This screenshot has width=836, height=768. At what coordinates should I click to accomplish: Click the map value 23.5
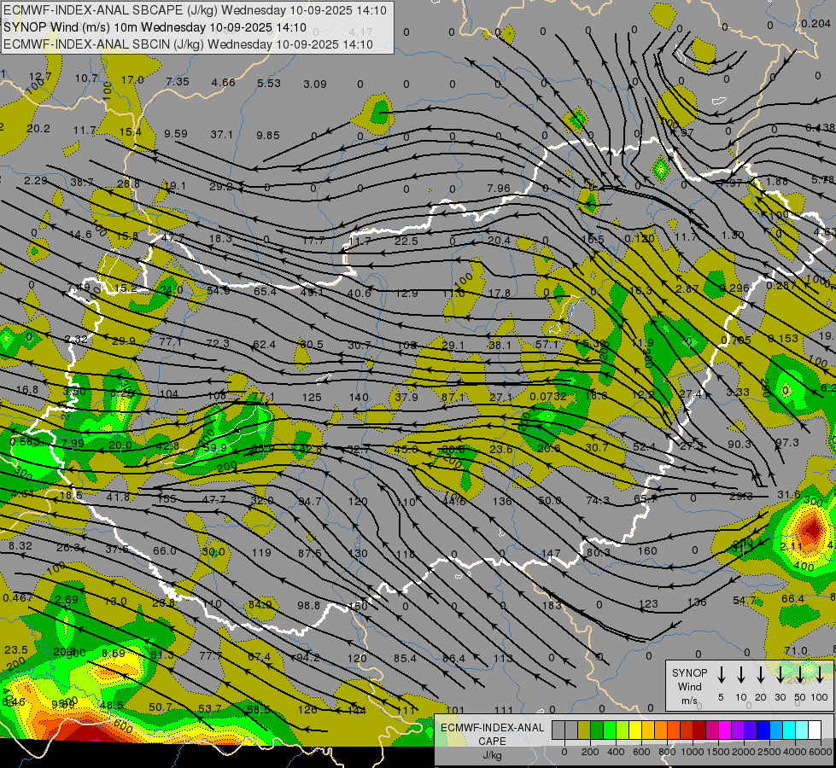(16, 649)
